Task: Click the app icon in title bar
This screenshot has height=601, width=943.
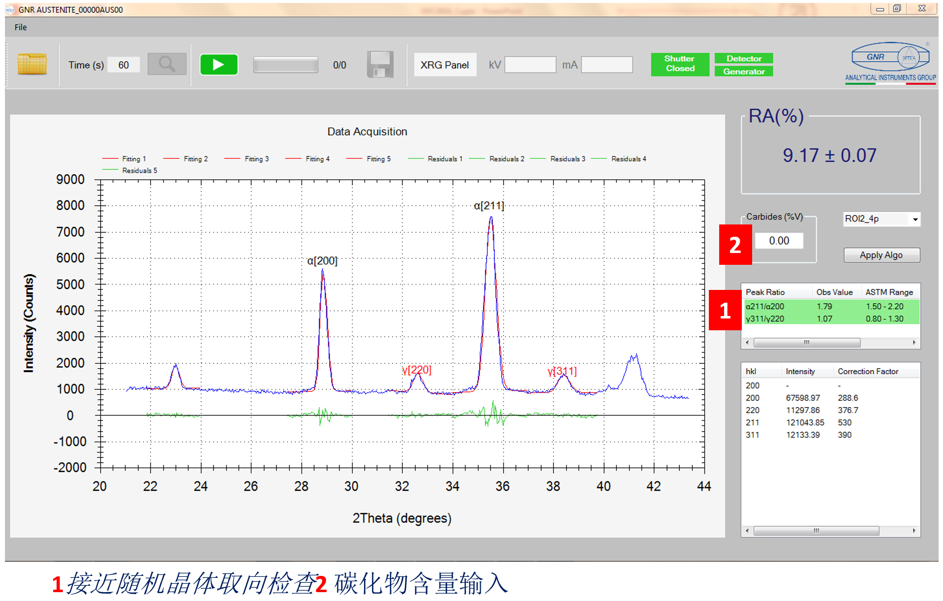Action: (x=10, y=9)
